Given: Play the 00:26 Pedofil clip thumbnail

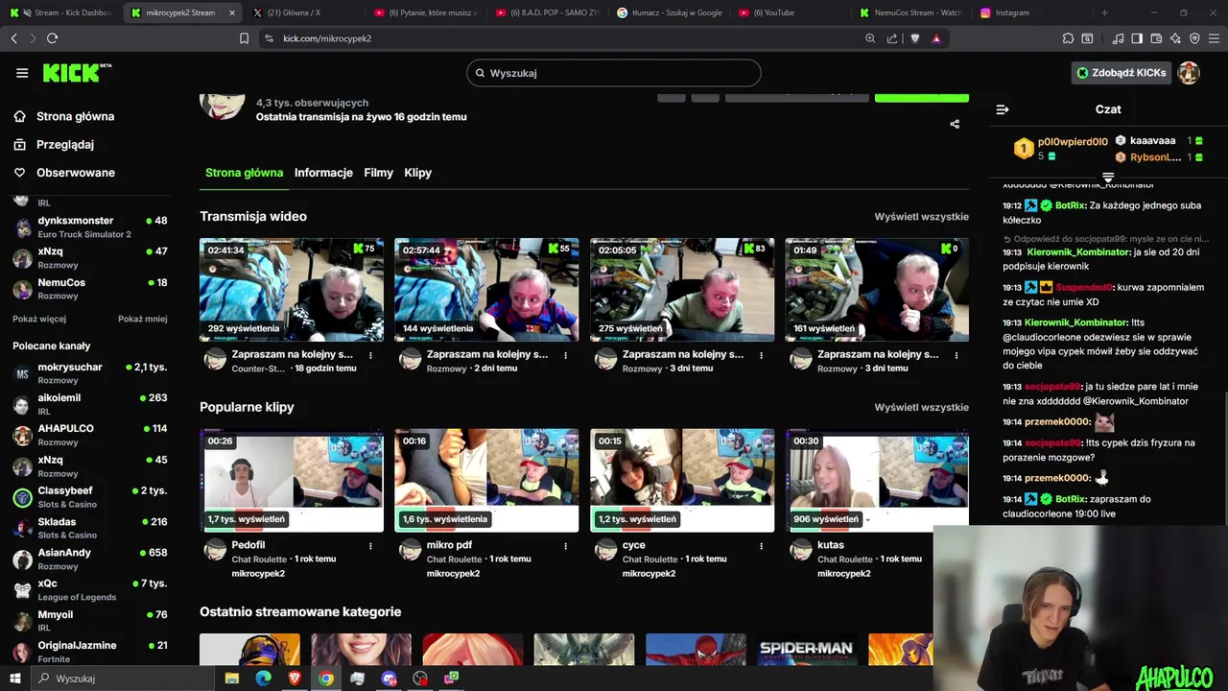Looking at the screenshot, I should (292, 481).
